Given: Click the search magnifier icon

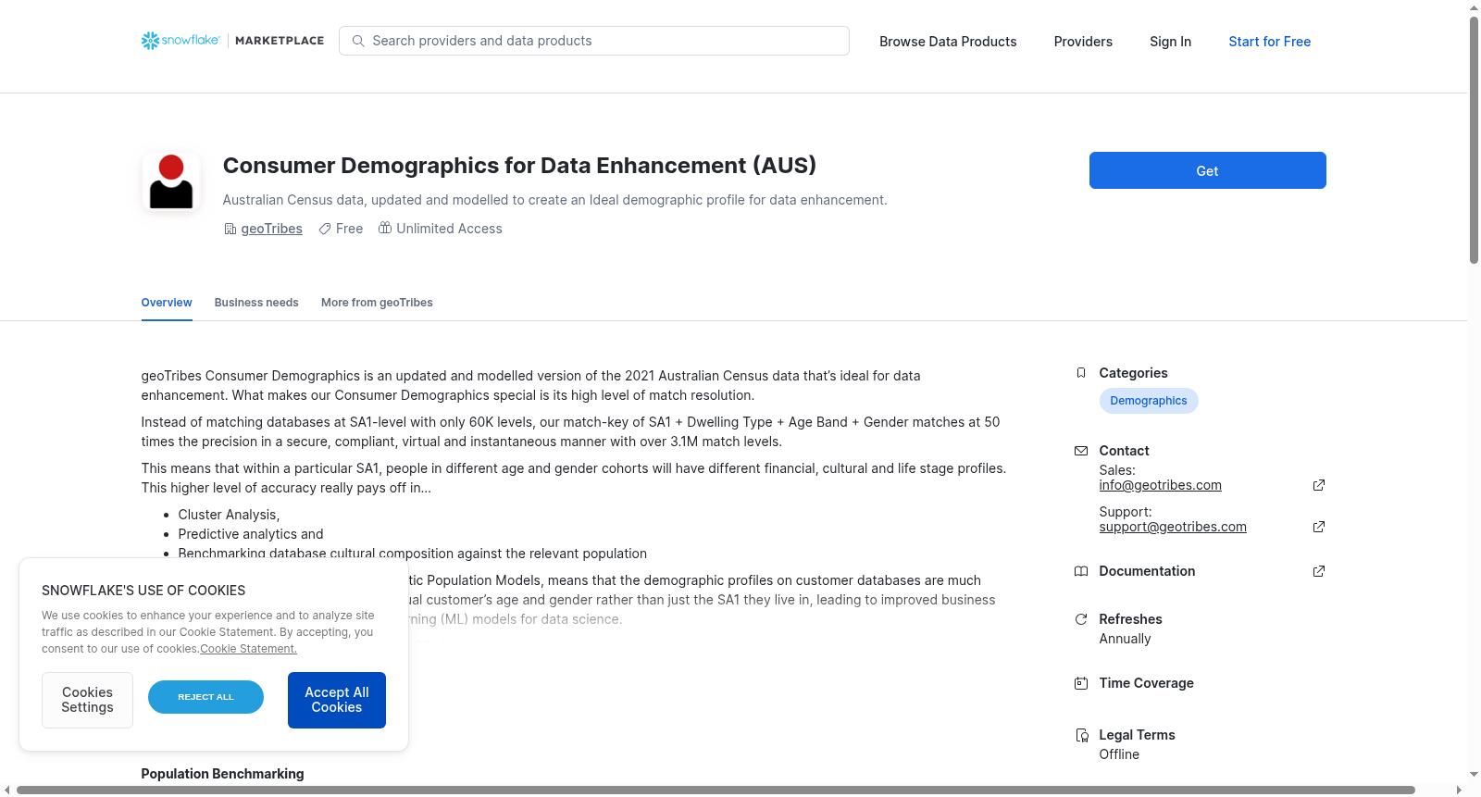Looking at the screenshot, I should [358, 41].
